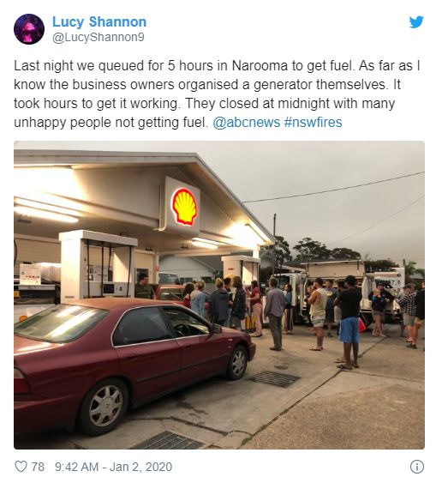Open the petrol station photo attachment
Image resolution: width=436 pixels, height=483 pixels.
tap(219, 295)
